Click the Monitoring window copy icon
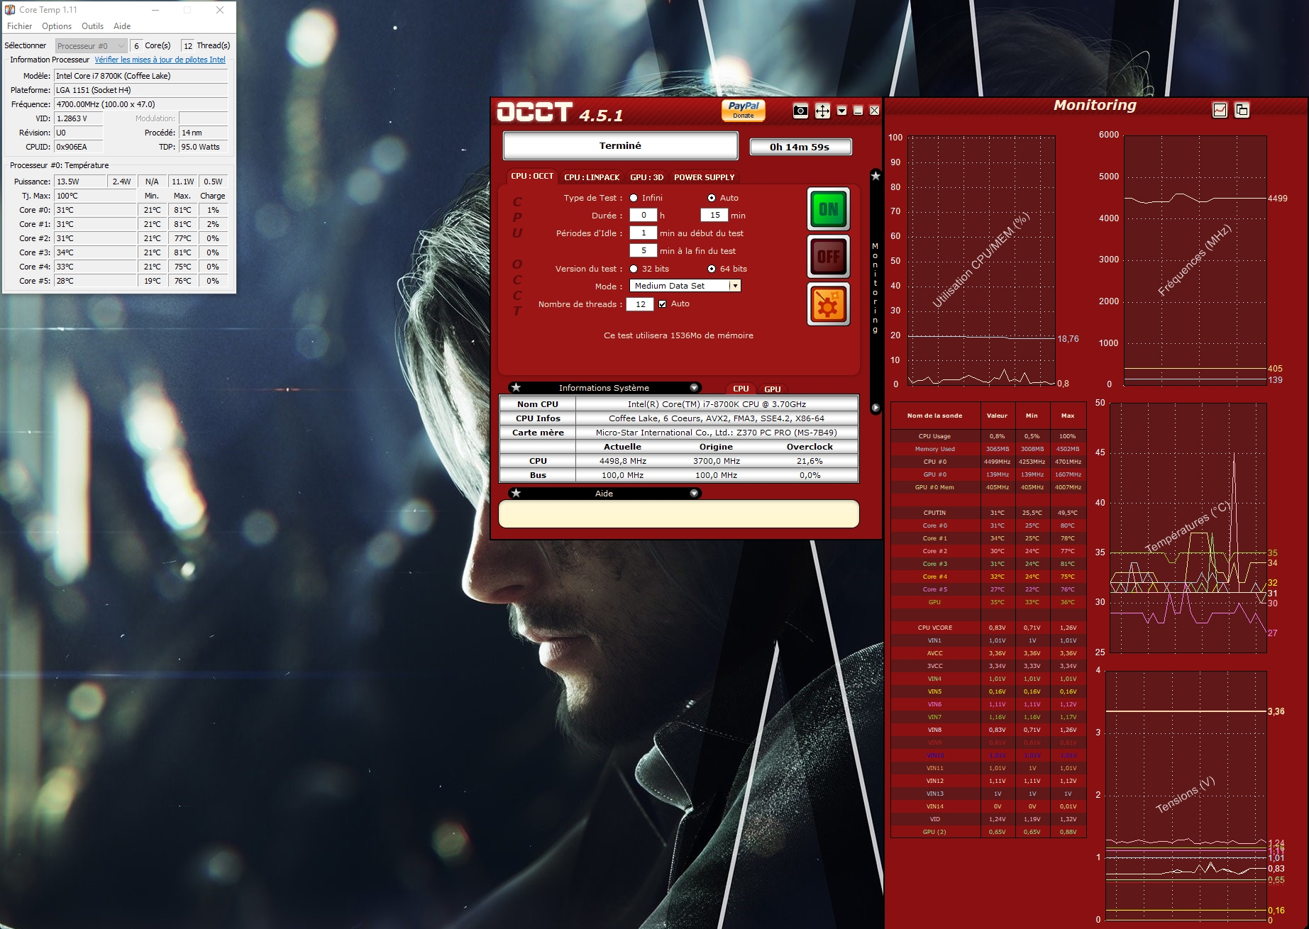This screenshot has height=929, width=1309. (x=1242, y=110)
